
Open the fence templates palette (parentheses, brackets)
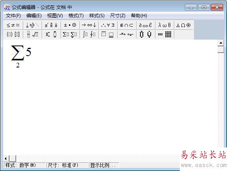13,35
